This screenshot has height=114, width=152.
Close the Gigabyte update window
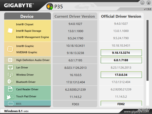[x=148, y=3]
